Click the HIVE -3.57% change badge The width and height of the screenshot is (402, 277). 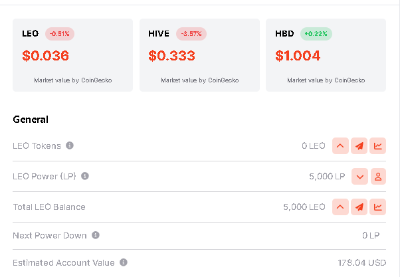(191, 33)
